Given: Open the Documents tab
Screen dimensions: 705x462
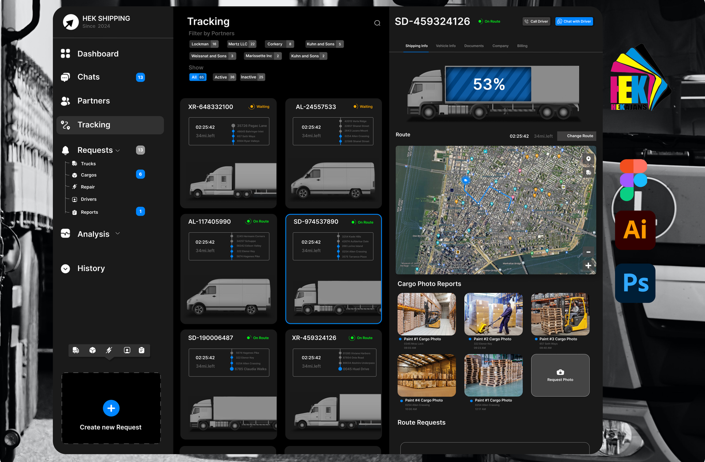Looking at the screenshot, I should pos(474,46).
